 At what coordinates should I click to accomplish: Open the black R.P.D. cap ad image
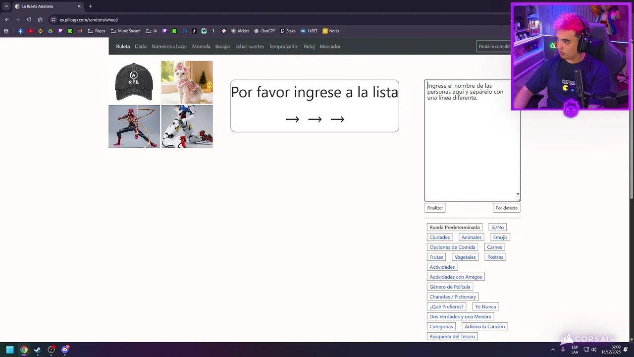[x=134, y=82]
